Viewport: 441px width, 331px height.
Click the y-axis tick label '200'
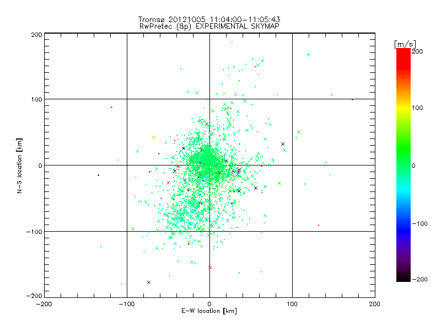tap(36, 35)
